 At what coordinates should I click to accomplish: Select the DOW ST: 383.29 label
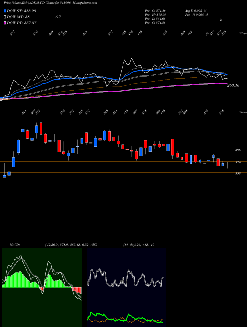pos(21,11)
